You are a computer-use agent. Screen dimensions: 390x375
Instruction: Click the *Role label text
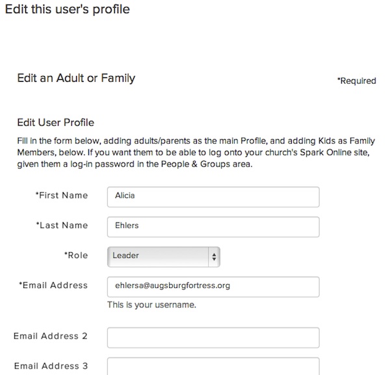pos(75,255)
